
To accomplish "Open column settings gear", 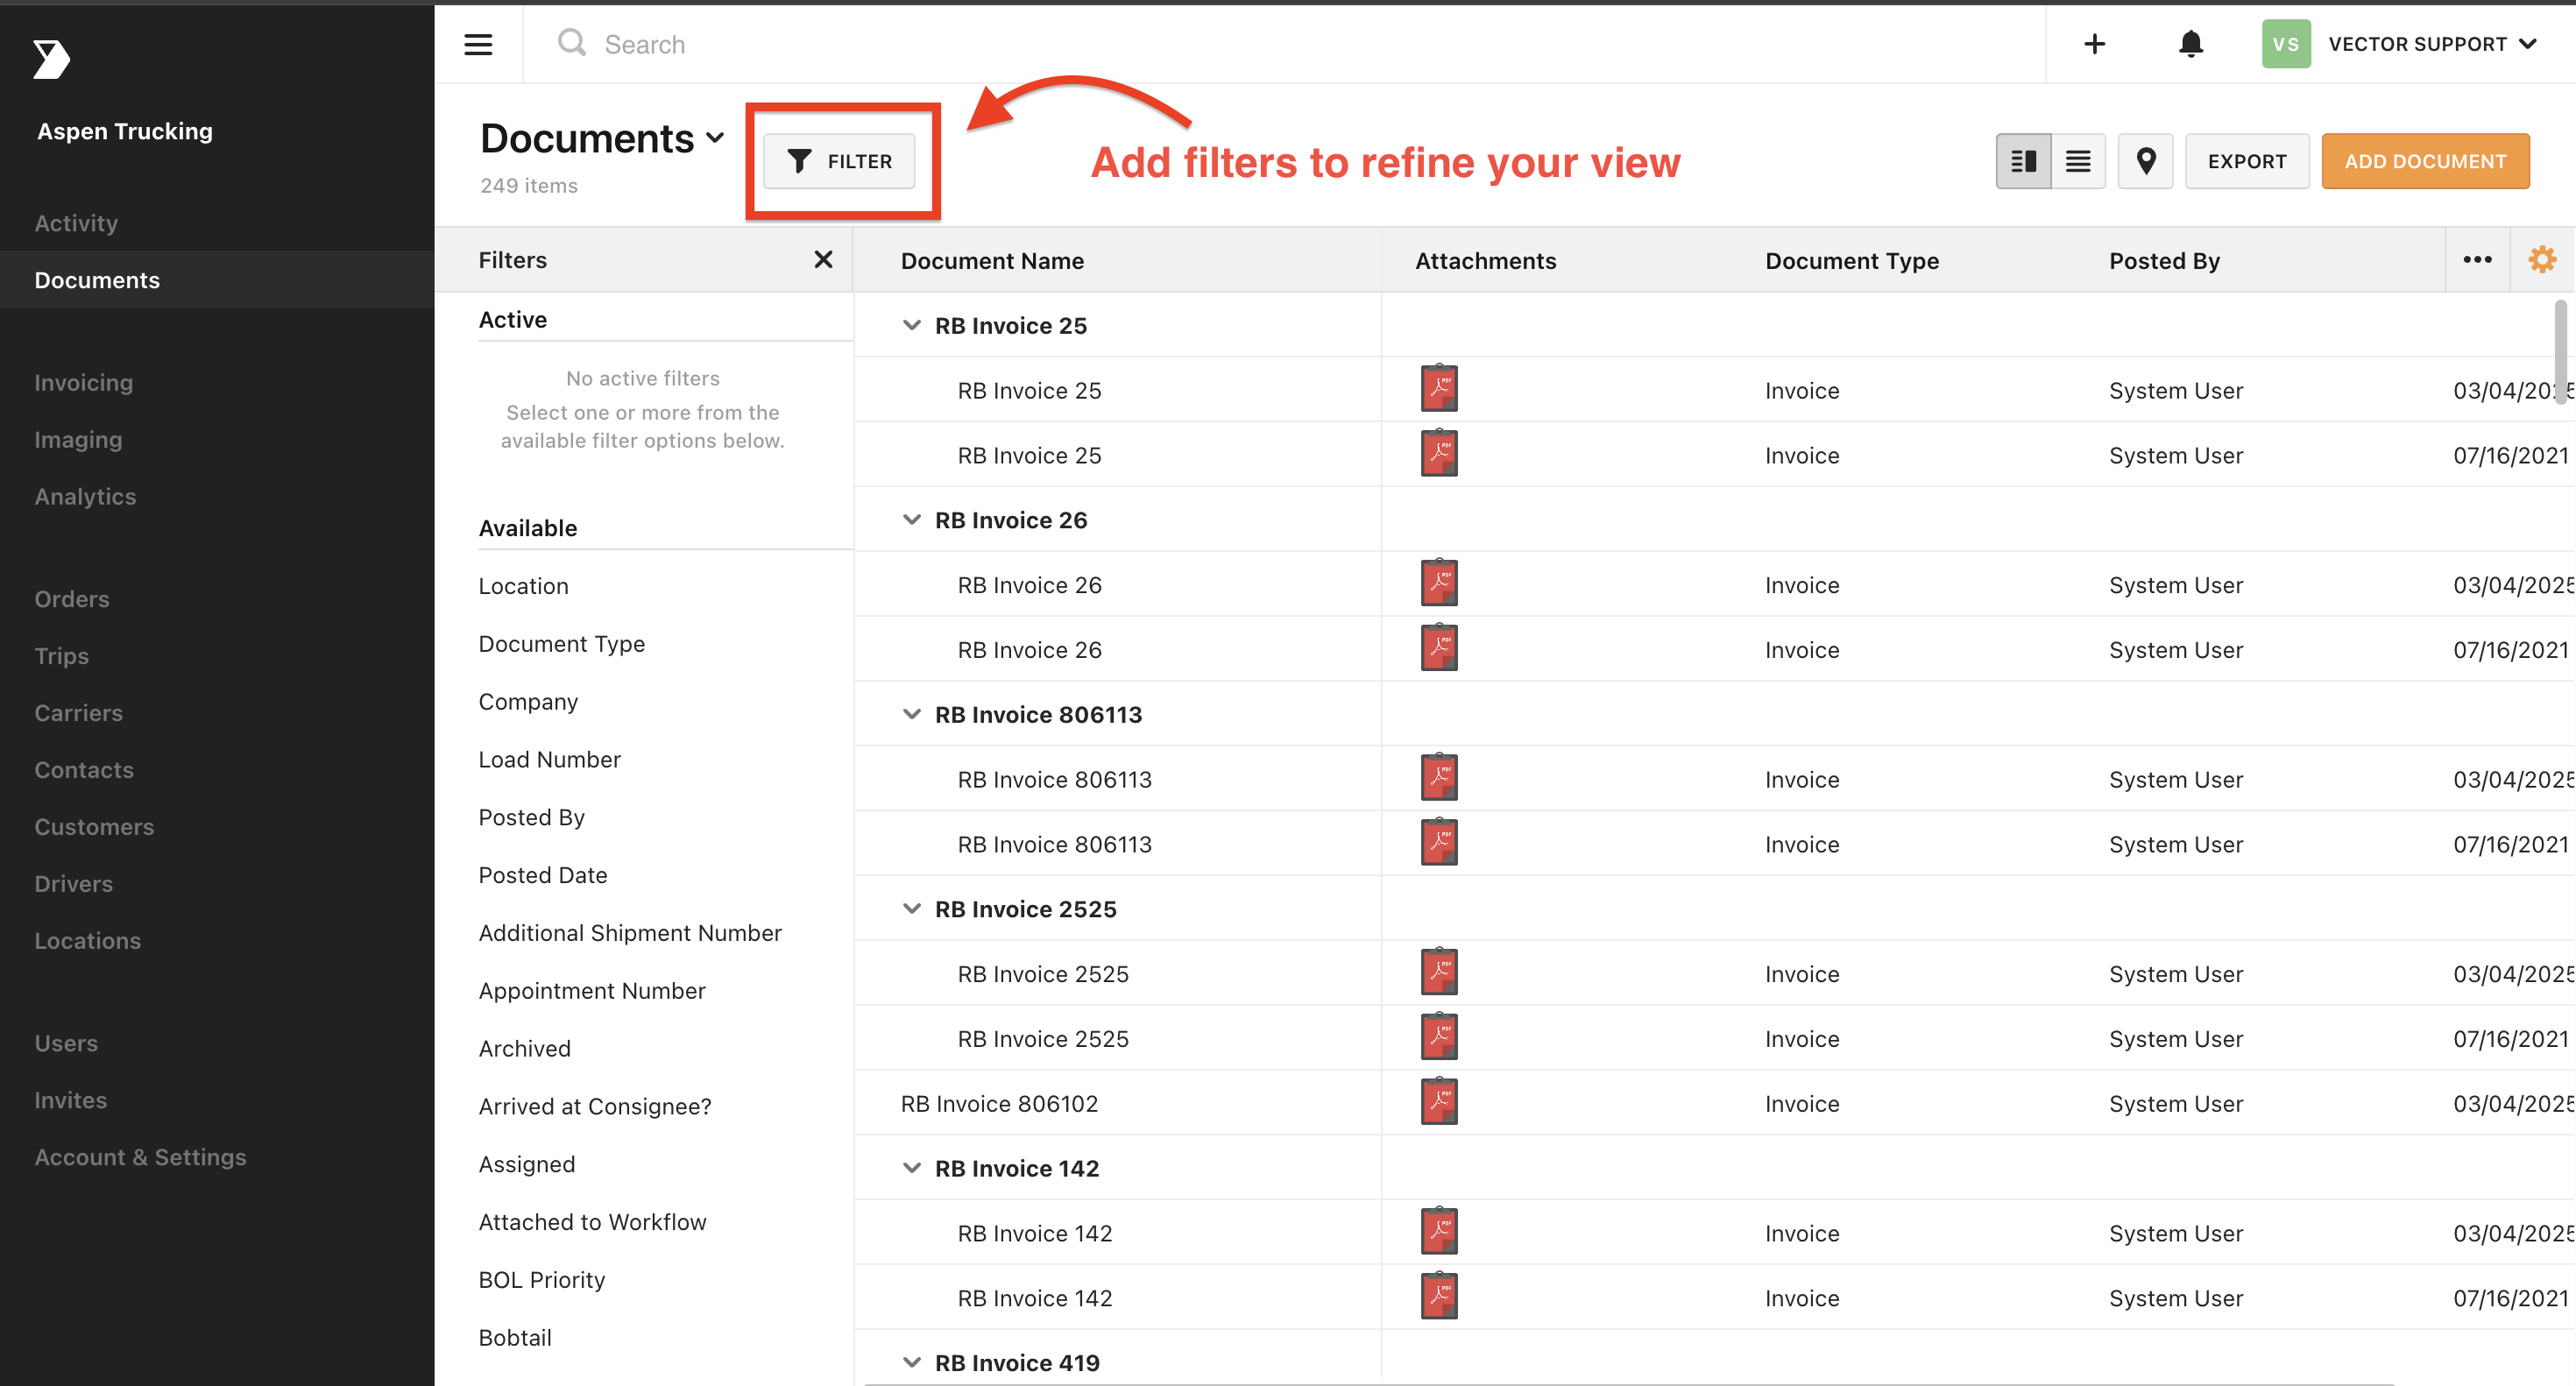I will click(2542, 260).
